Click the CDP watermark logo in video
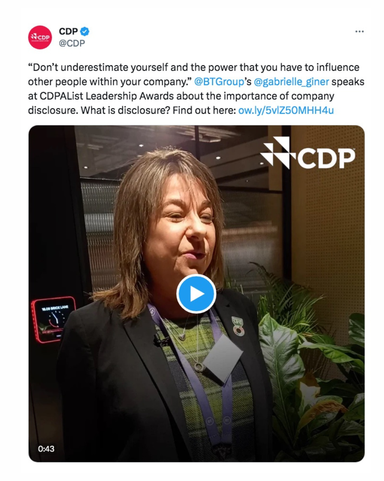This screenshot has width=384, height=481. point(308,154)
